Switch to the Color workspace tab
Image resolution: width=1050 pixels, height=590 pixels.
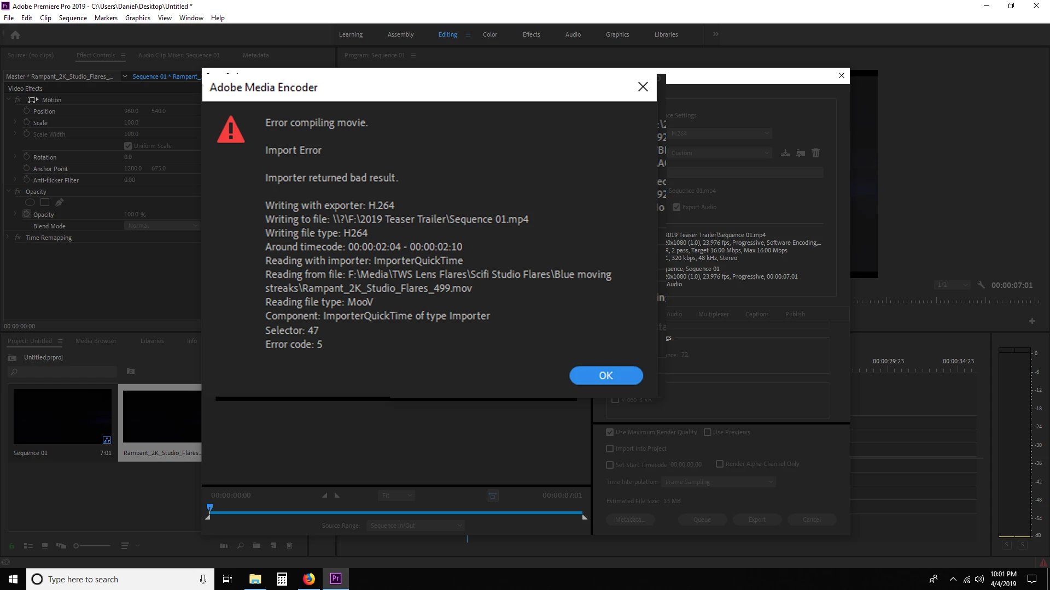tap(489, 34)
